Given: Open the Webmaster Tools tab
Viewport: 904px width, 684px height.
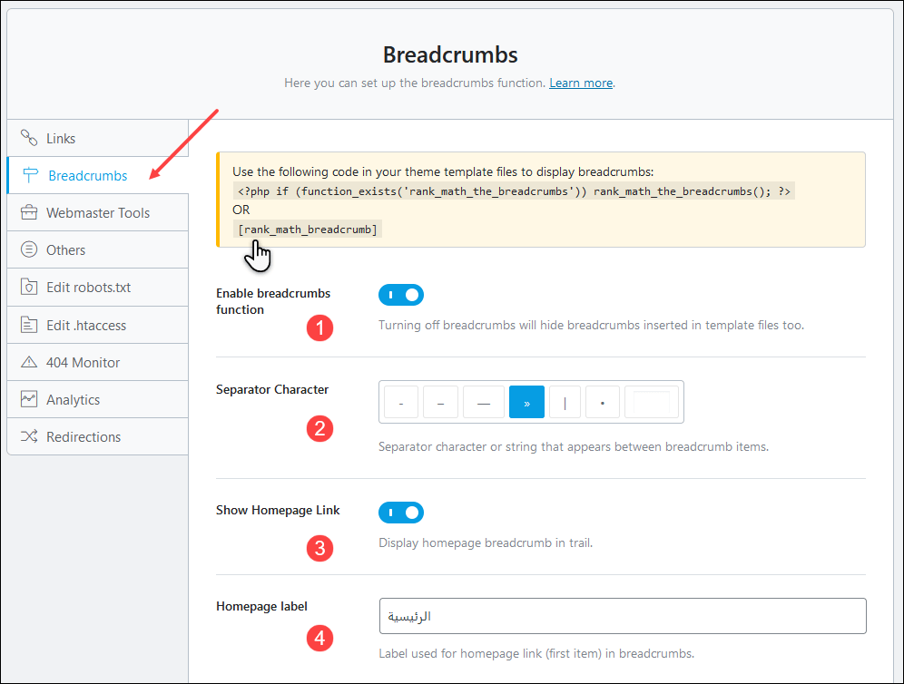Looking at the screenshot, I should 98,212.
